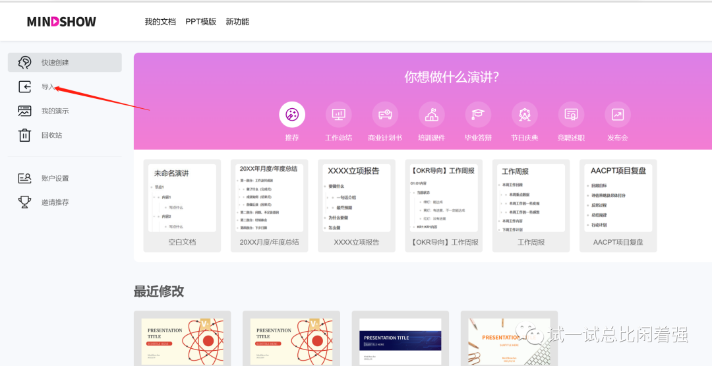Open the 空白文档 template preview
Viewport: 712px width, 366px height.
pyautogui.click(x=182, y=198)
